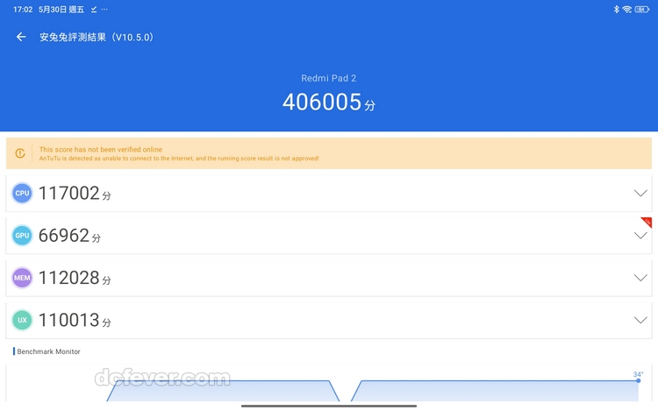Viewport: 658px width, 411px height.
Task: Tap the red corner badge on GPU row
Action: [x=647, y=221]
